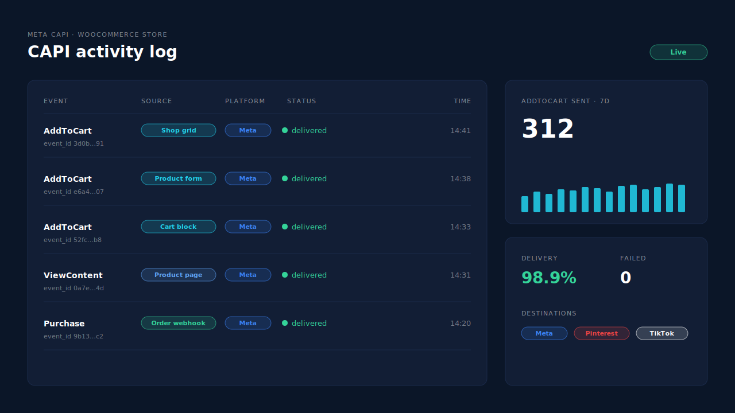735x413 pixels.
Task: Open the Purchase event name
Action: pos(64,324)
